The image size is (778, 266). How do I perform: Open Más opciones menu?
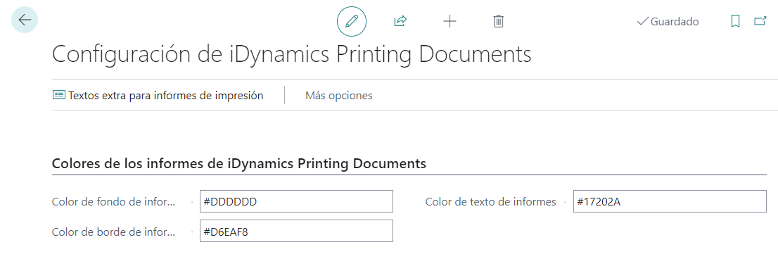click(x=339, y=95)
